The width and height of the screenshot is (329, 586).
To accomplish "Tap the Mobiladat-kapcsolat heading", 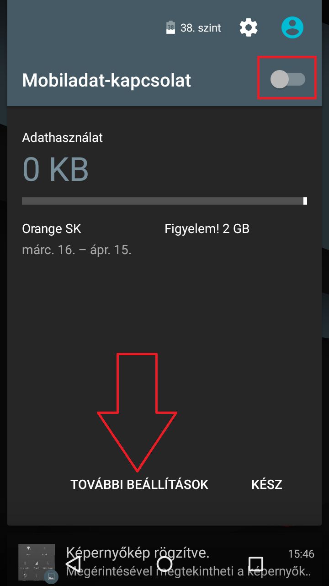I will pyautogui.click(x=106, y=81).
